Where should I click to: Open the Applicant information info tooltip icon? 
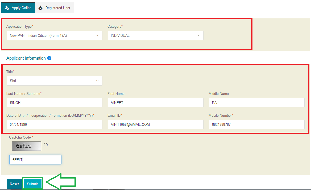(x=49, y=58)
